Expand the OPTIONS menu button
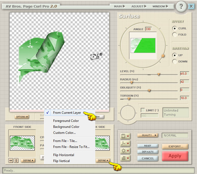Image resolution: width=197 pixels, height=174 pixels. (x=22, y=117)
